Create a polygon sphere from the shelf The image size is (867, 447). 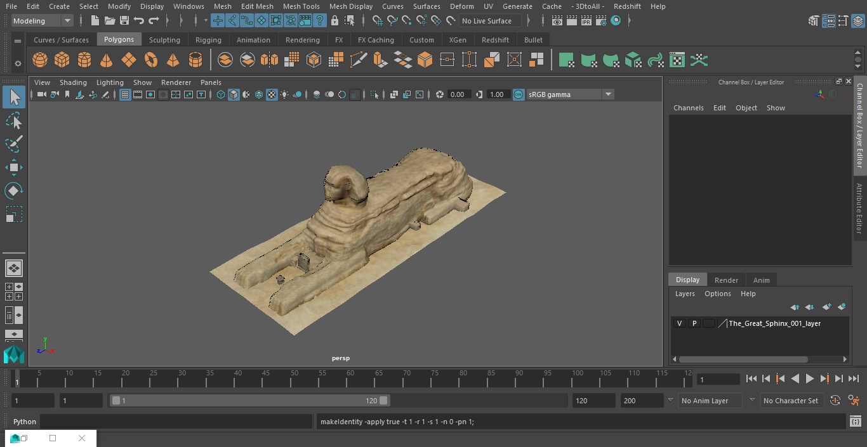40,60
